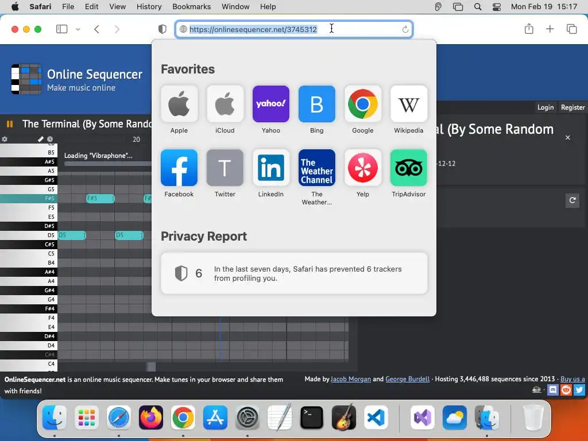Open the Yahoo favorite
588x441 pixels.
(271, 105)
